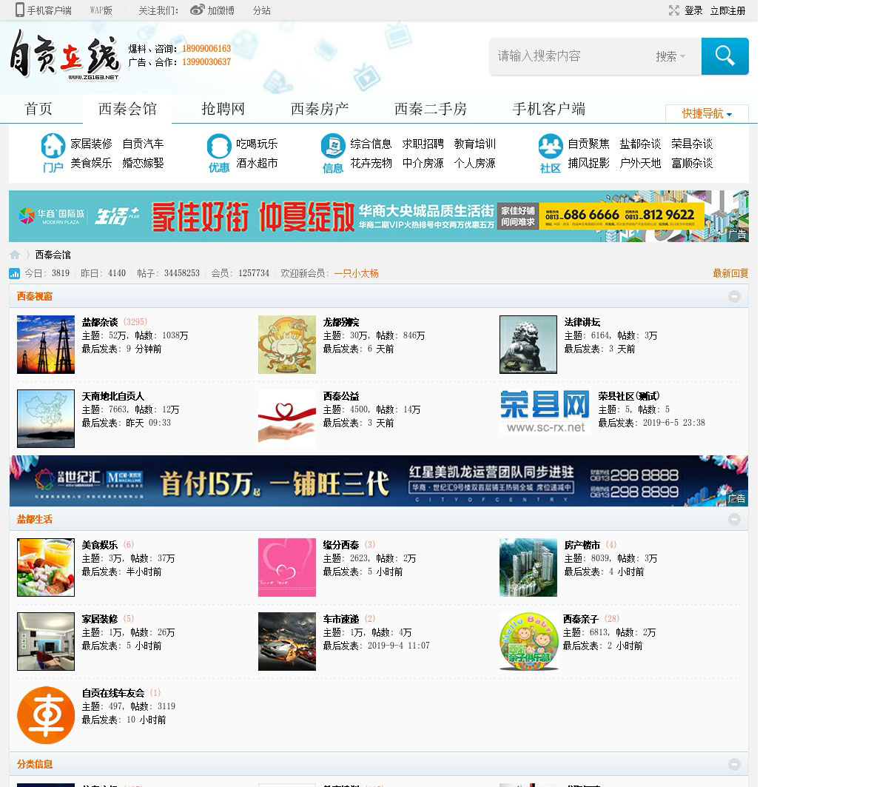Click the 信息 category icon
The width and height of the screenshot is (888, 787).
[x=333, y=146]
